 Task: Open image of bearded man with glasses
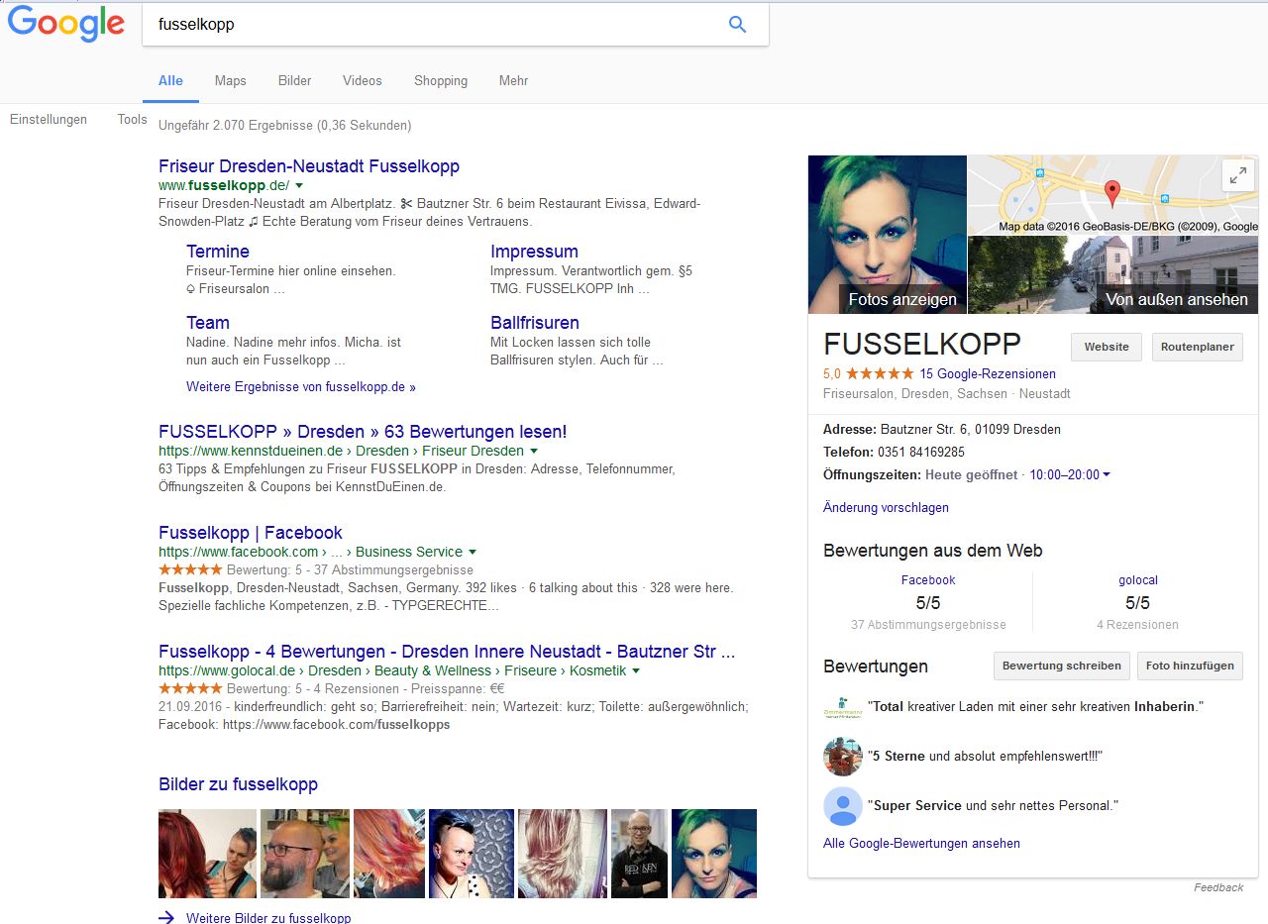click(305, 854)
